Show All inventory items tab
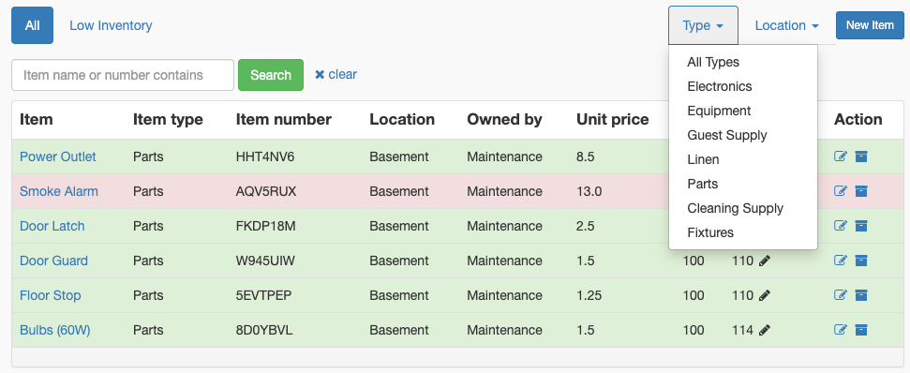Viewport: 910px width, 373px height. 33,25
